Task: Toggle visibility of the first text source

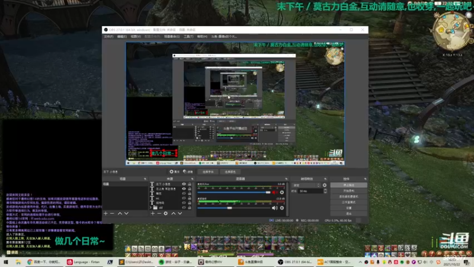Action: 184,184
